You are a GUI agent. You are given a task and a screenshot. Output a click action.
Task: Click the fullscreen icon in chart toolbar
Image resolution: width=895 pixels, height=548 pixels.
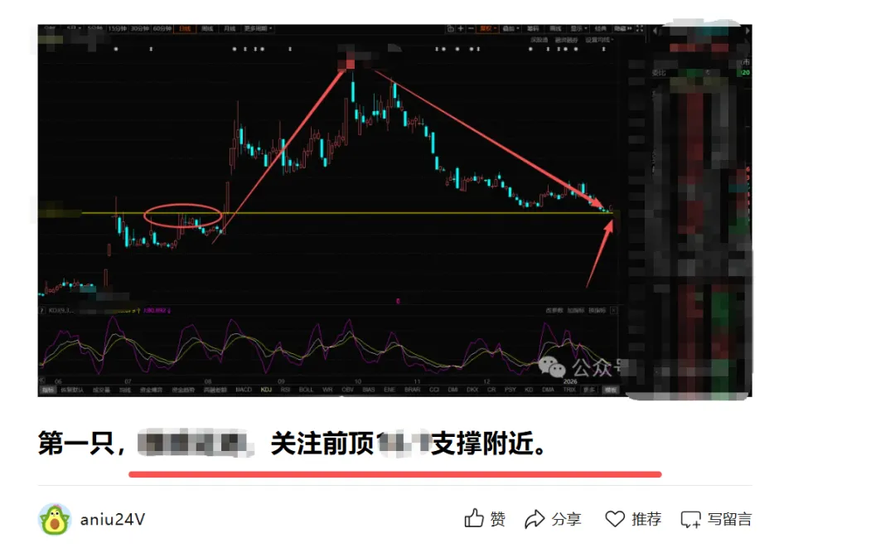[x=639, y=28]
